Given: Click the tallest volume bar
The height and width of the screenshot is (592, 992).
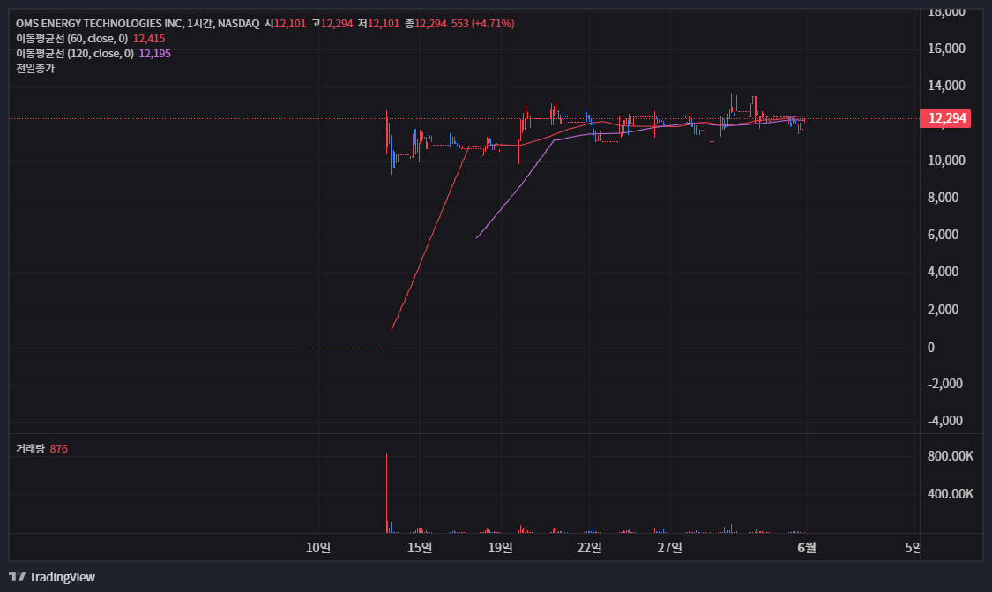Looking at the screenshot, I should [x=386, y=493].
